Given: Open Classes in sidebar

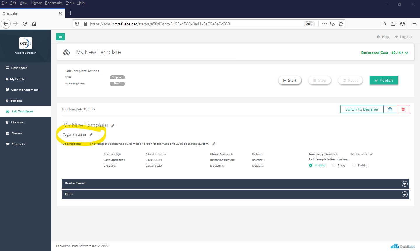Looking at the screenshot, I should [x=26, y=133].
